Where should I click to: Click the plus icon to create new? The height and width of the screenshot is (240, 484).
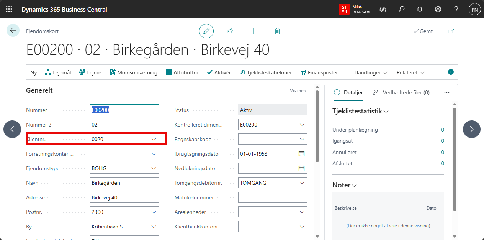coord(253,31)
